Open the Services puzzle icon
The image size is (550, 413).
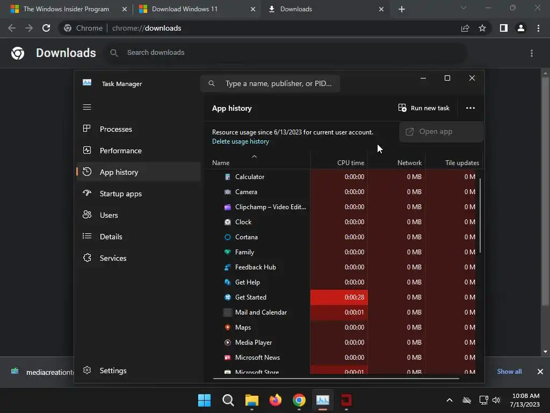[x=86, y=258]
